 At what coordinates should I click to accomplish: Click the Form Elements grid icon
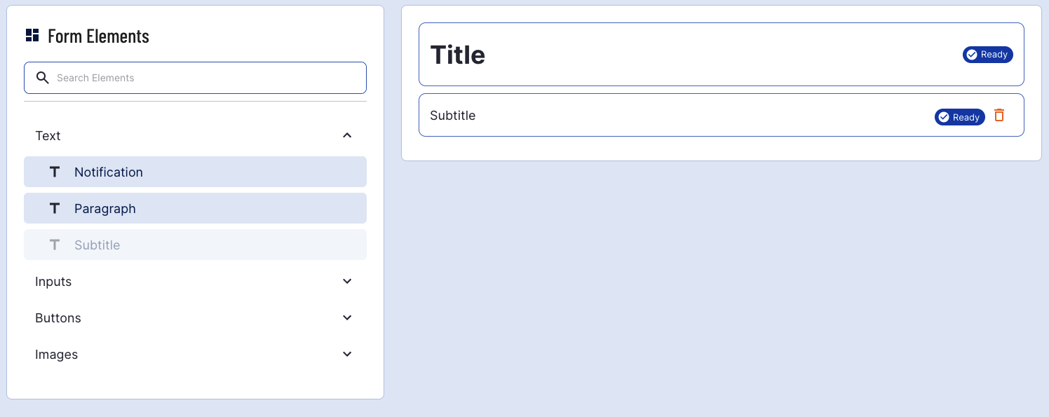(32, 35)
